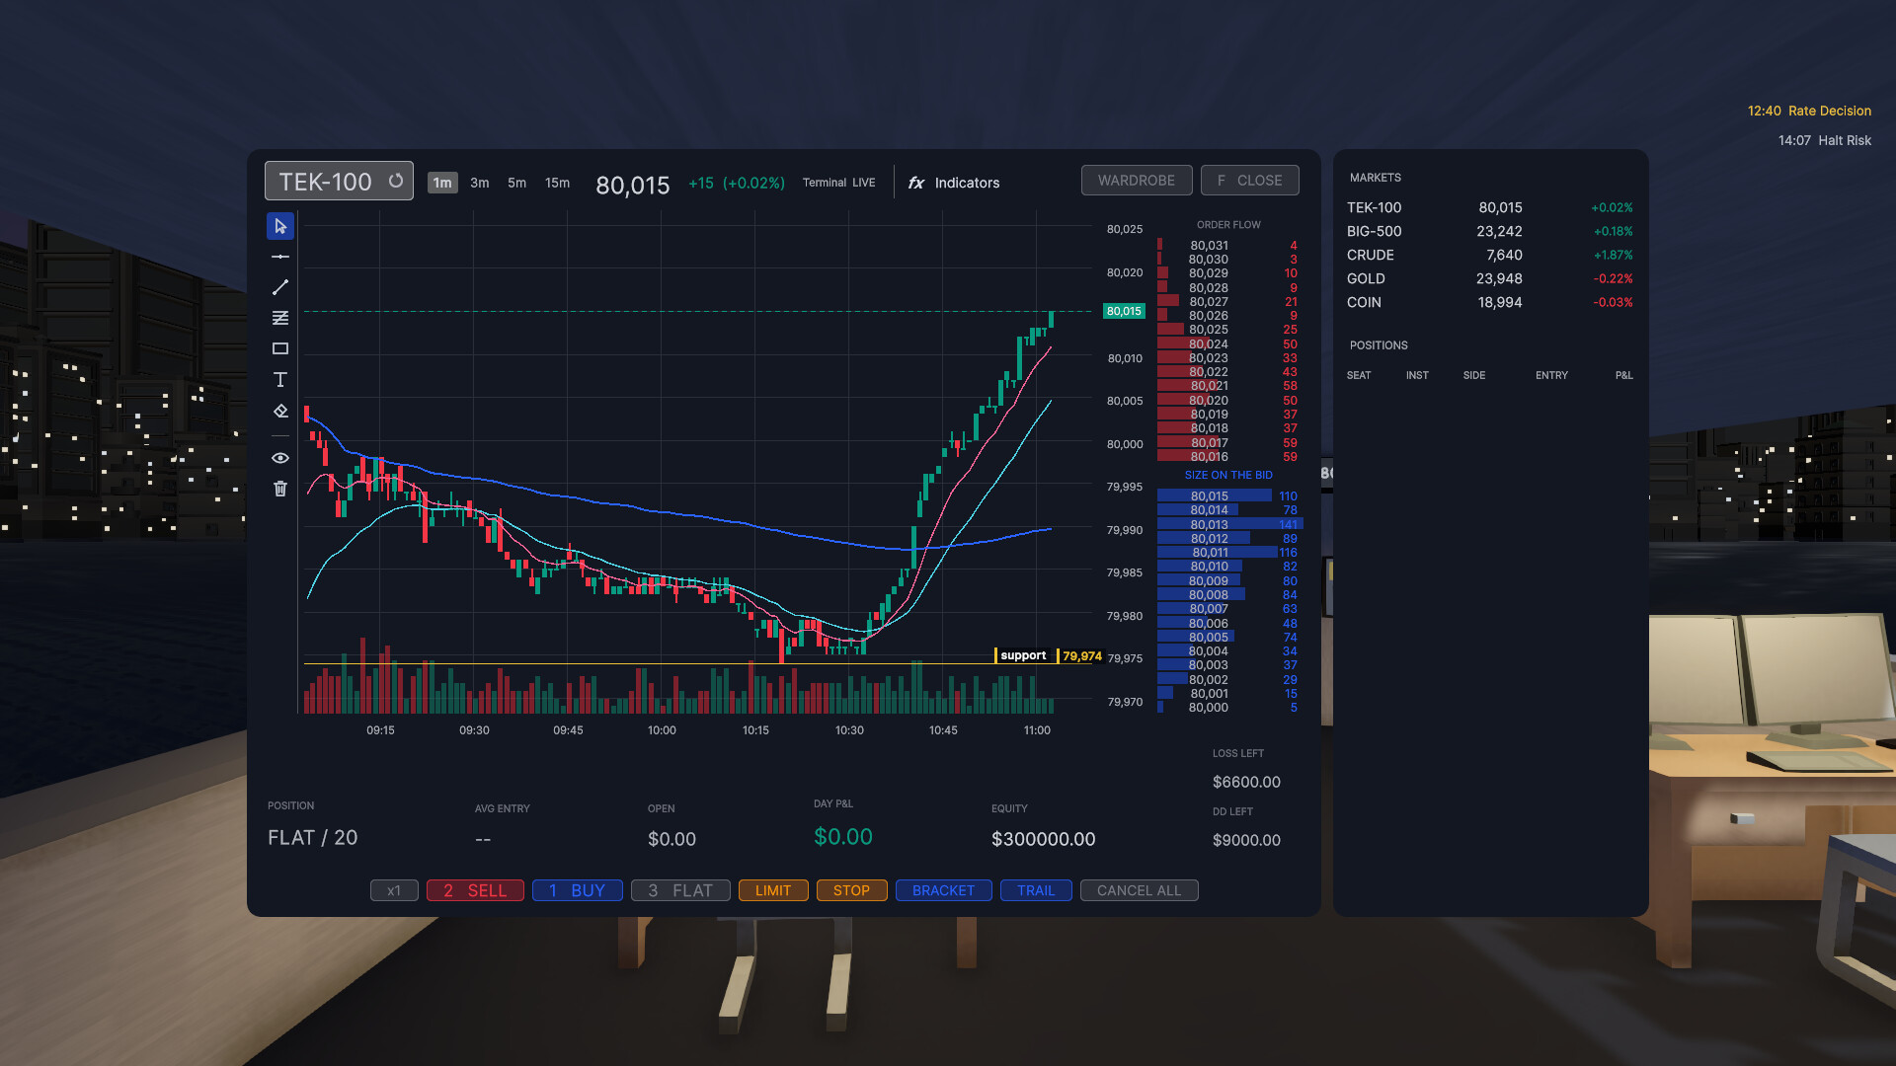Select the Fibonacci levels tool
Image resolution: width=1896 pixels, height=1066 pixels.
click(280, 318)
